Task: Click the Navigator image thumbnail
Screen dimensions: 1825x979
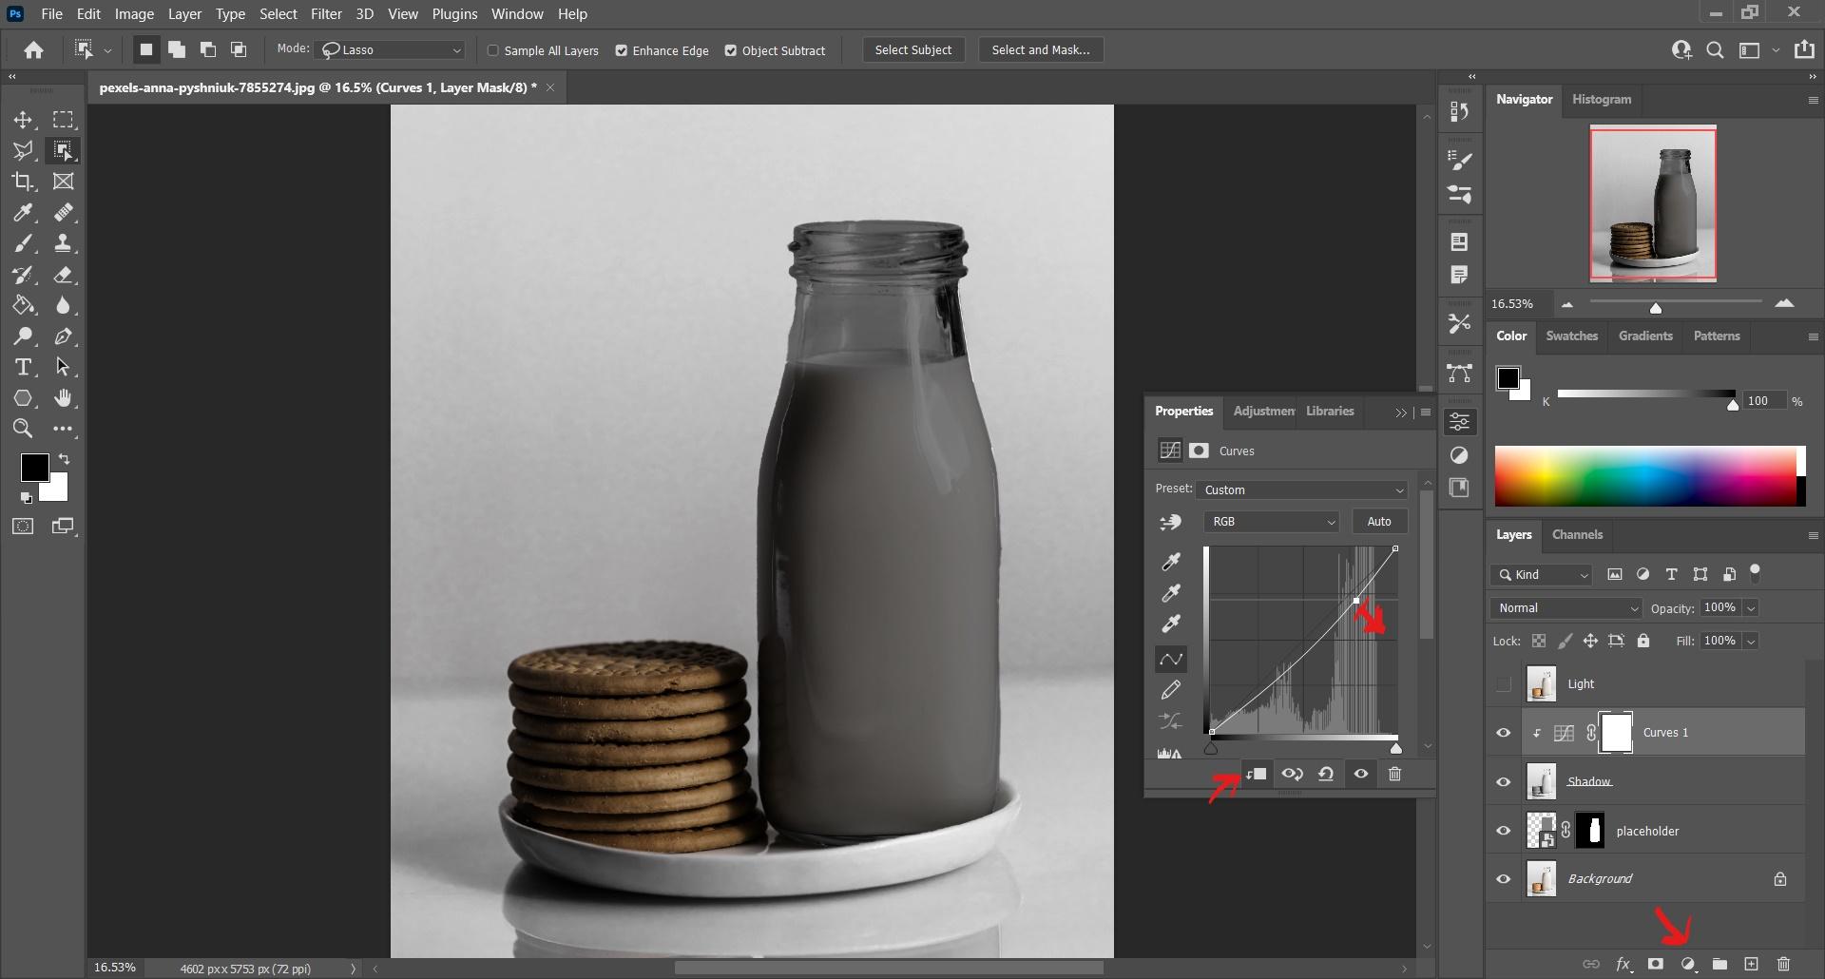Action: [x=1653, y=203]
